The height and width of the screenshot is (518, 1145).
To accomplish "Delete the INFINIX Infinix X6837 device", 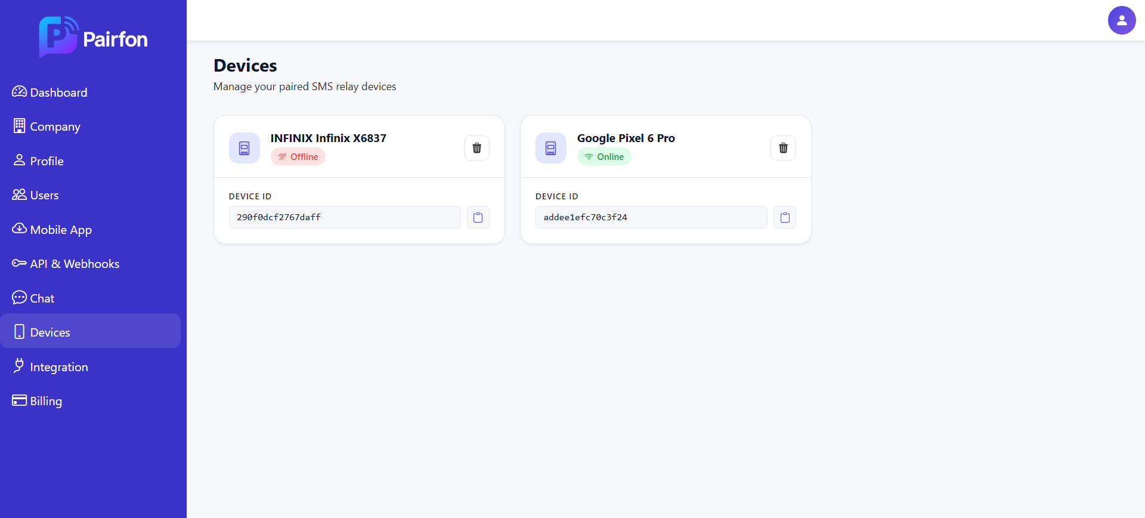I will tap(476, 148).
